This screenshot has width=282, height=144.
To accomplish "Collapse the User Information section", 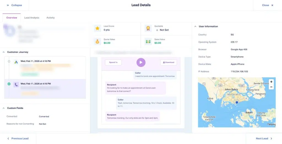I will point(195,27).
